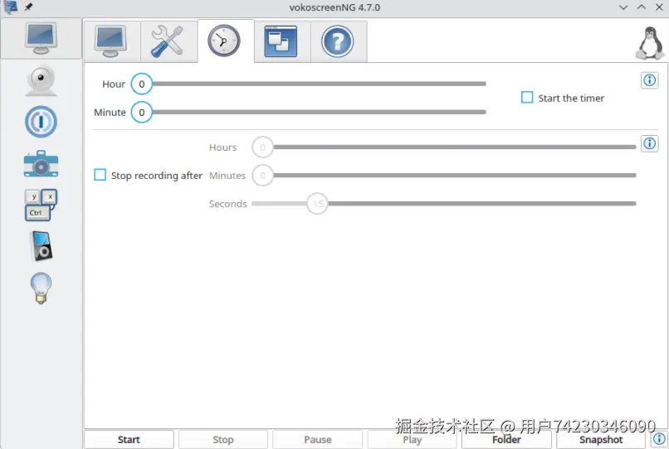The height and width of the screenshot is (449, 669).
Task: Open the screencast section in sidebar
Action: (41, 38)
